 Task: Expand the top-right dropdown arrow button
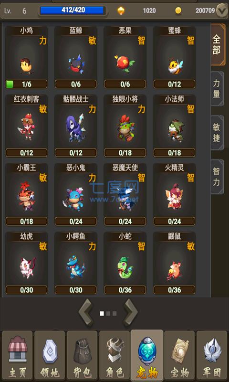pos(222,11)
